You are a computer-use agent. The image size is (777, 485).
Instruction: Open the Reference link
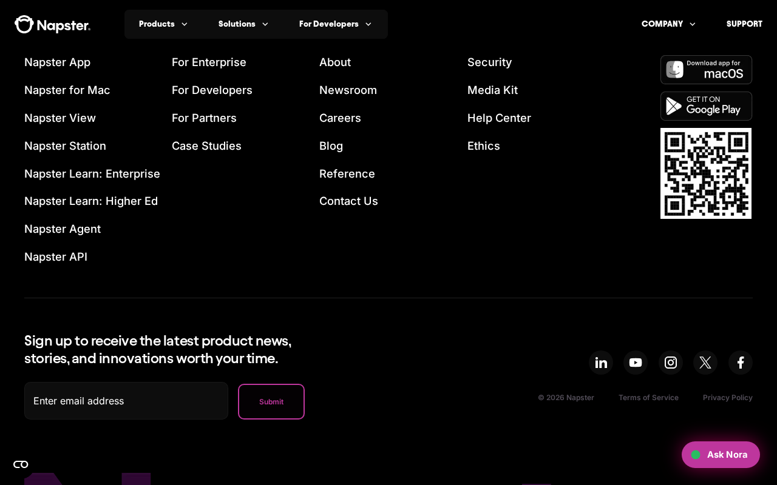tap(347, 174)
